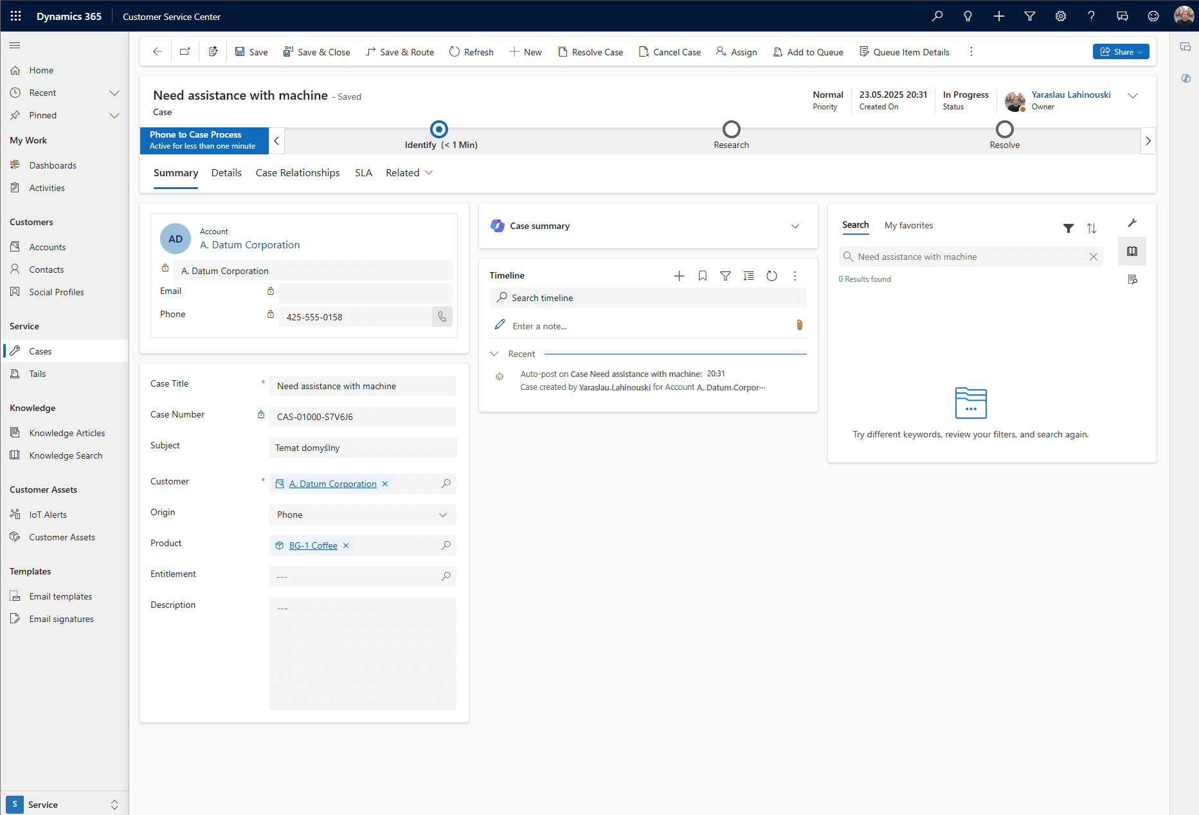Open timeline more options ellipsis

795,276
